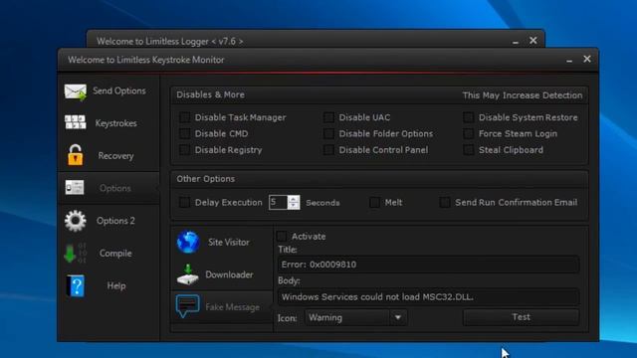Click the delay seconds number field
The width and height of the screenshot is (637, 358).
279,202
